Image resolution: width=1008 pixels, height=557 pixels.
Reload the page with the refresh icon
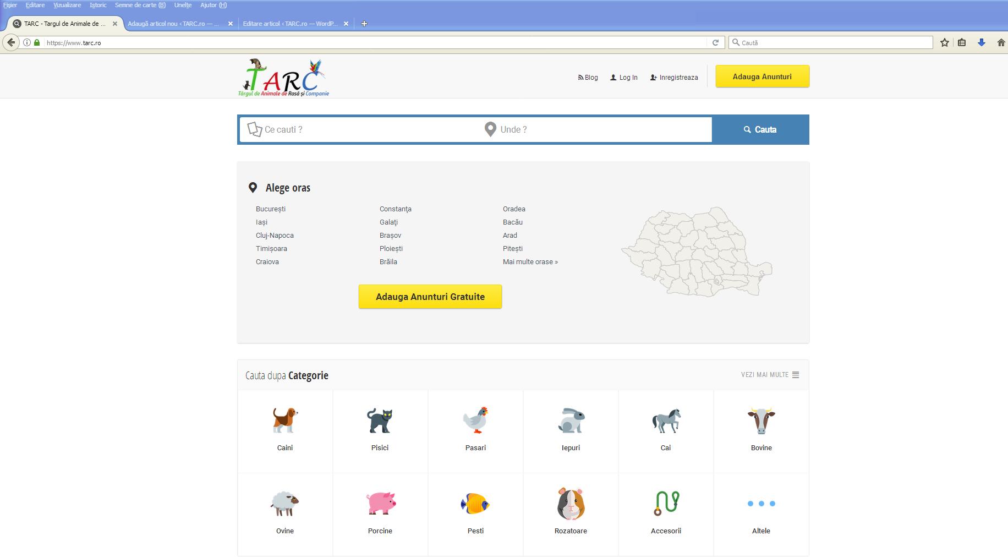tap(715, 42)
